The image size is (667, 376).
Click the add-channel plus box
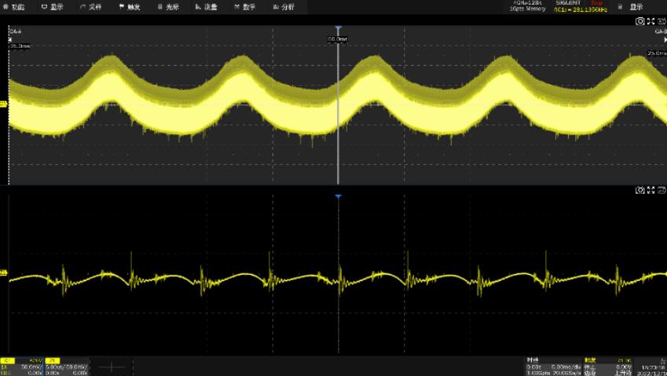click(x=112, y=367)
